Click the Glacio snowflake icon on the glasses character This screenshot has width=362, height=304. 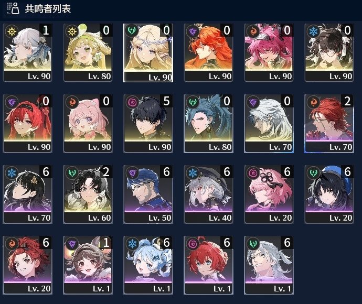[313, 31]
